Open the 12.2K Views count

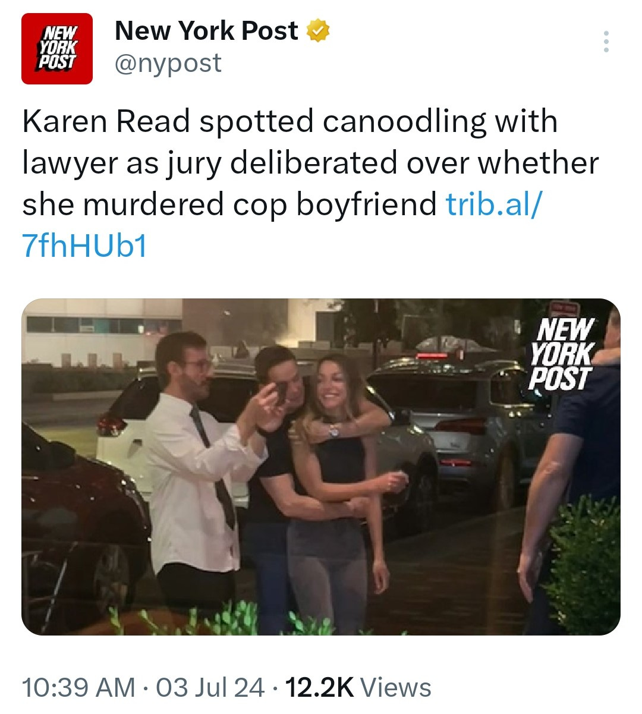358,688
